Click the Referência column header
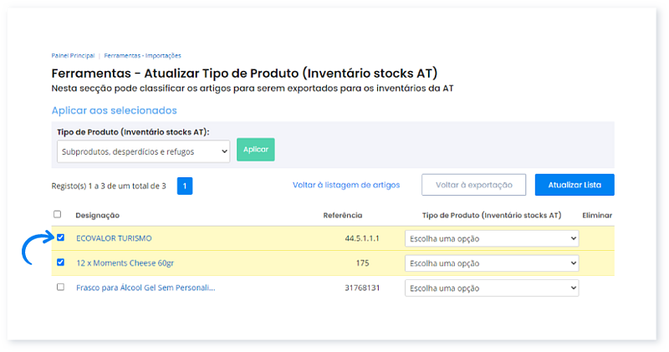This screenshot has height=352, width=669. coord(342,215)
